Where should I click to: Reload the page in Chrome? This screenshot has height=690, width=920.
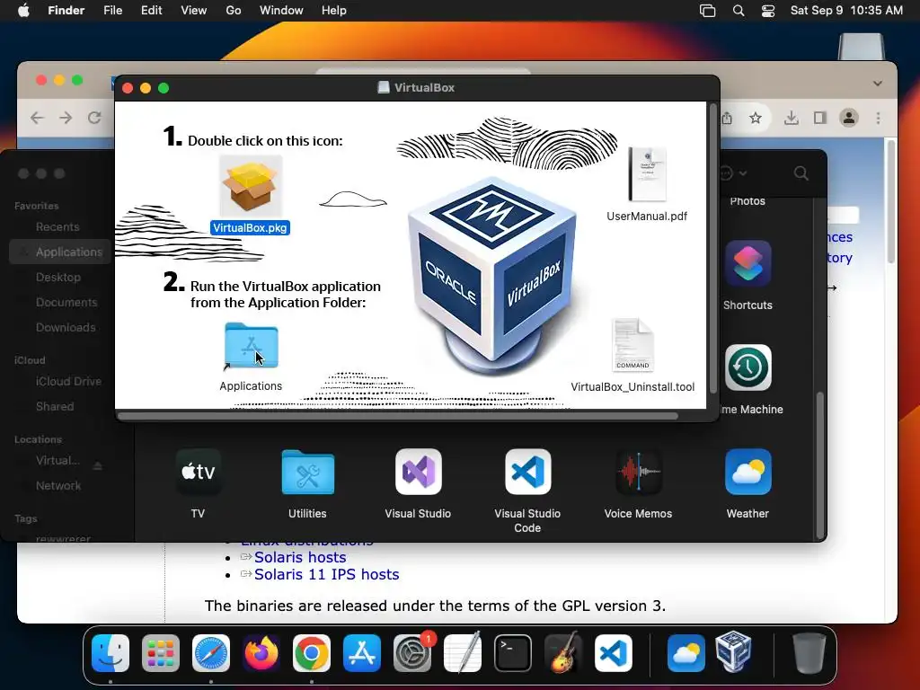(x=94, y=118)
